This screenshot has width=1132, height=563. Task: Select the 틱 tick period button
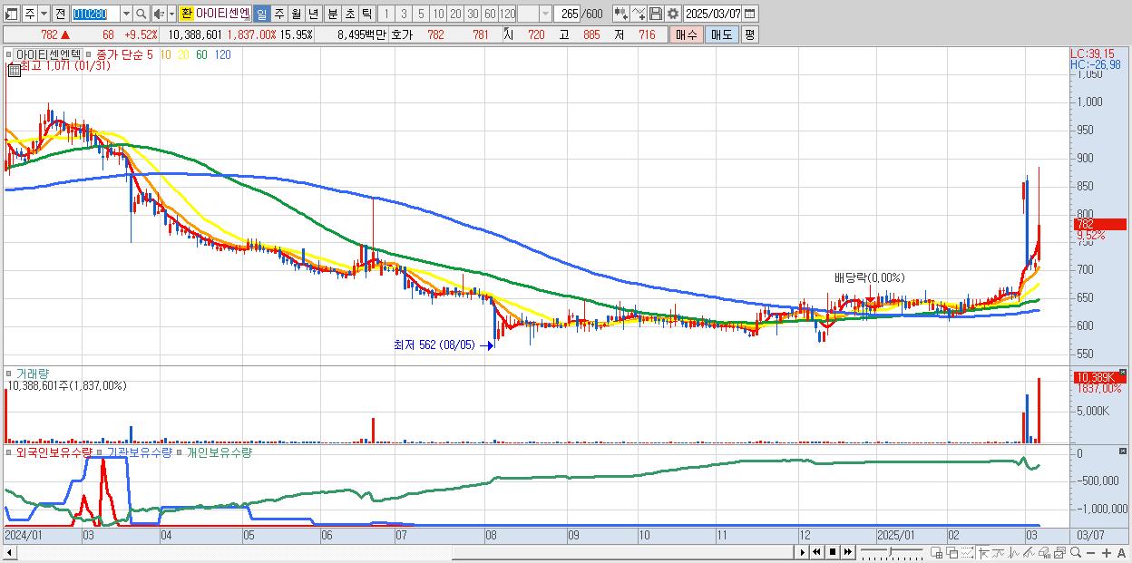pos(366,14)
